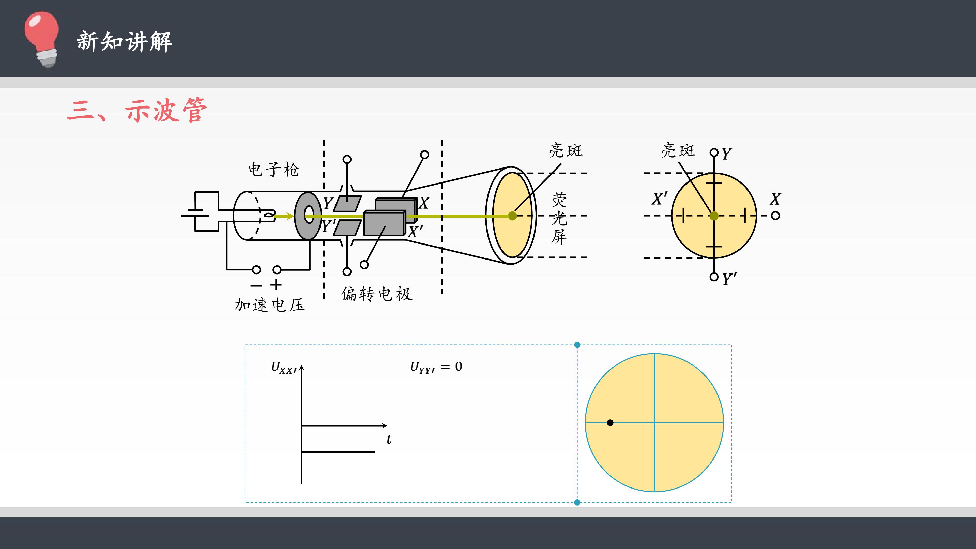Click the negative terminal of 加速电压
The image size is (976, 549).
coord(256,270)
